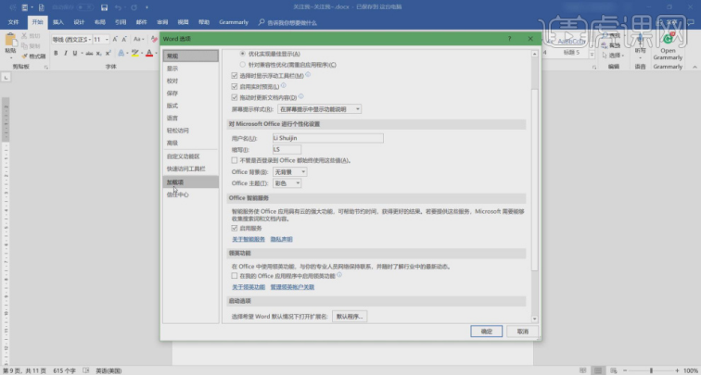Image resolution: width=701 pixels, height=375 pixels.
Task: Collapse the ribbon with the chevron
Action: (695, 67)
